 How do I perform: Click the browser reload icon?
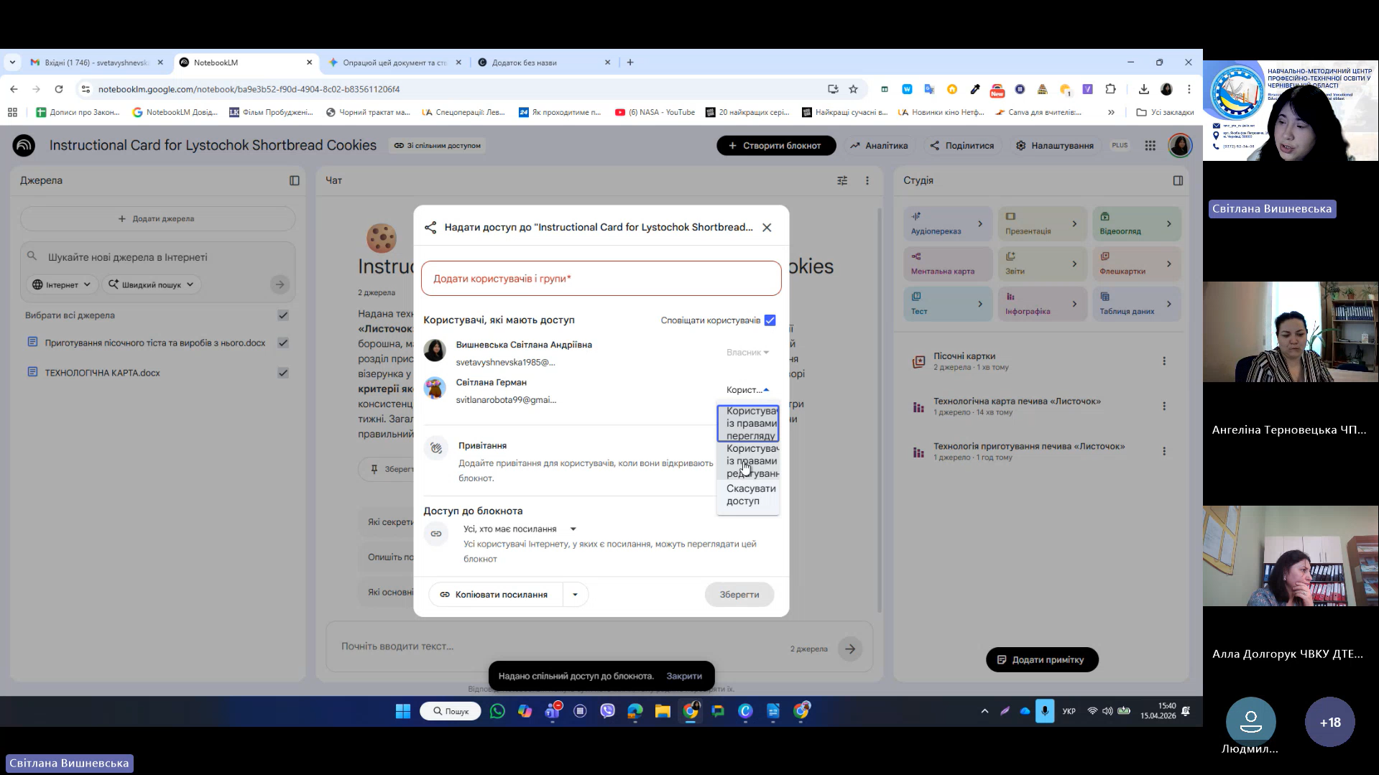(x=59, y=89)
